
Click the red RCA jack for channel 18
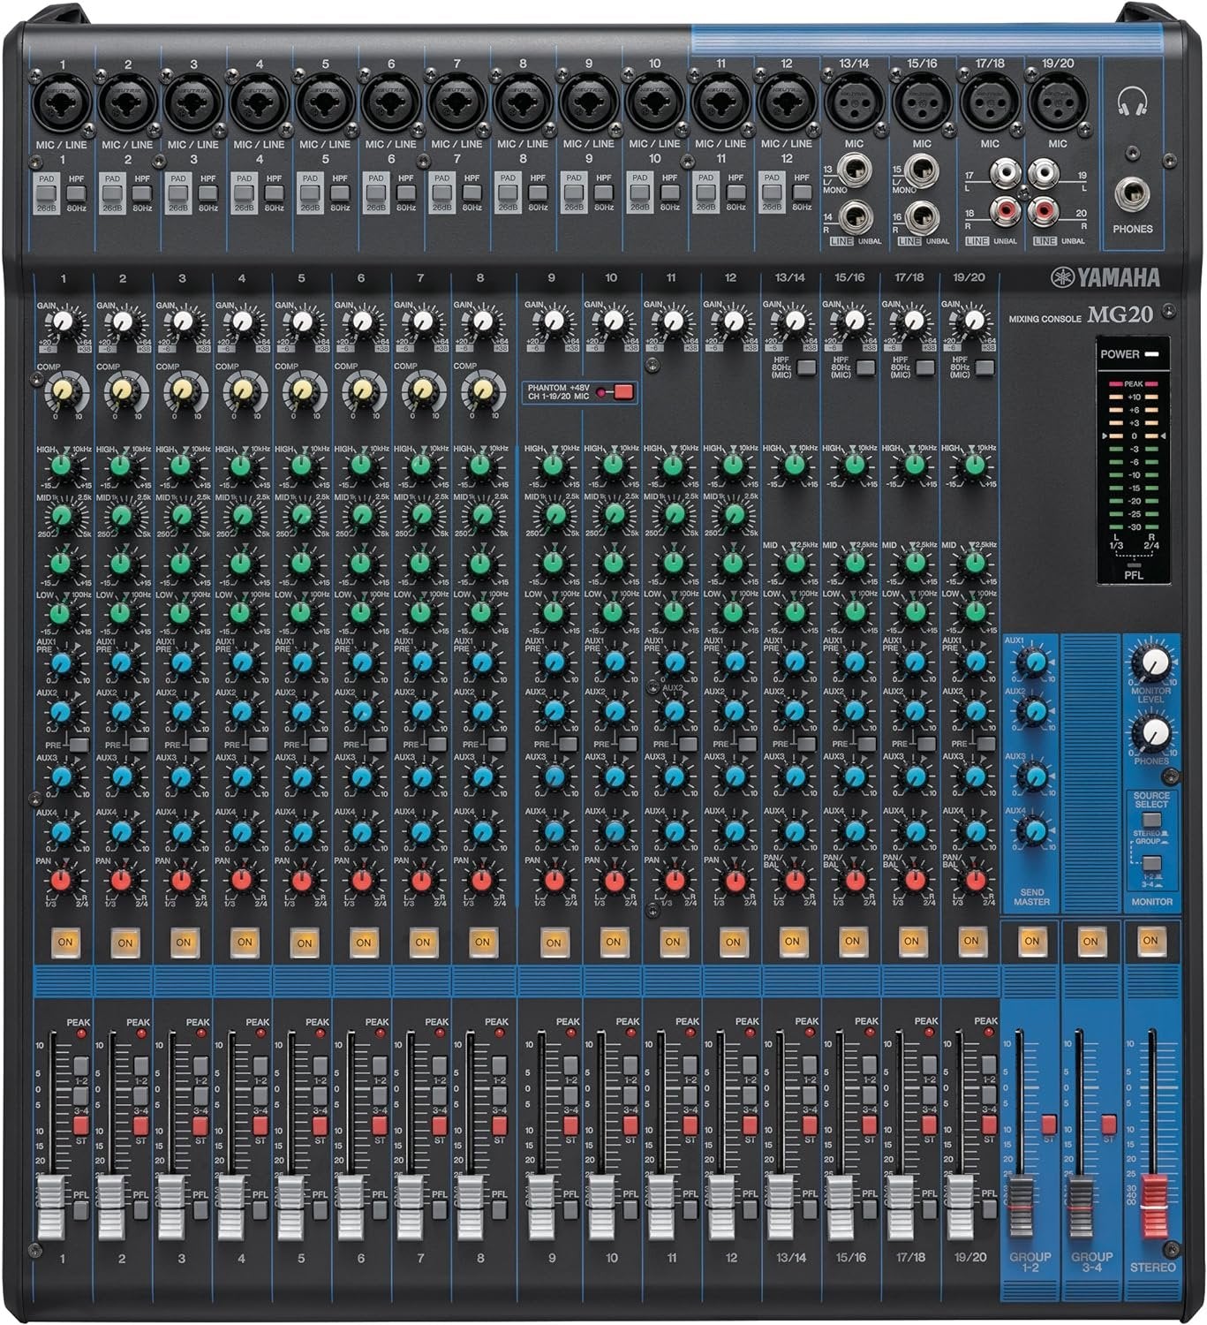(1004, 211)
